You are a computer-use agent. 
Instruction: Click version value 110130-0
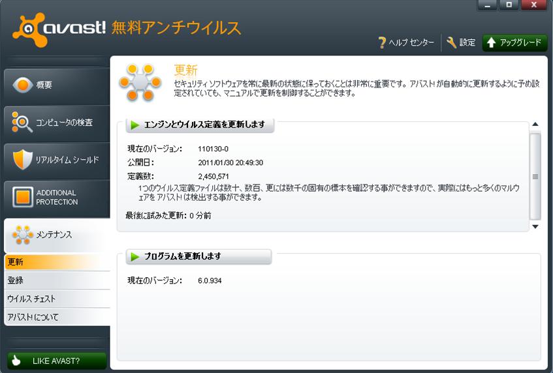coord(213,149)
